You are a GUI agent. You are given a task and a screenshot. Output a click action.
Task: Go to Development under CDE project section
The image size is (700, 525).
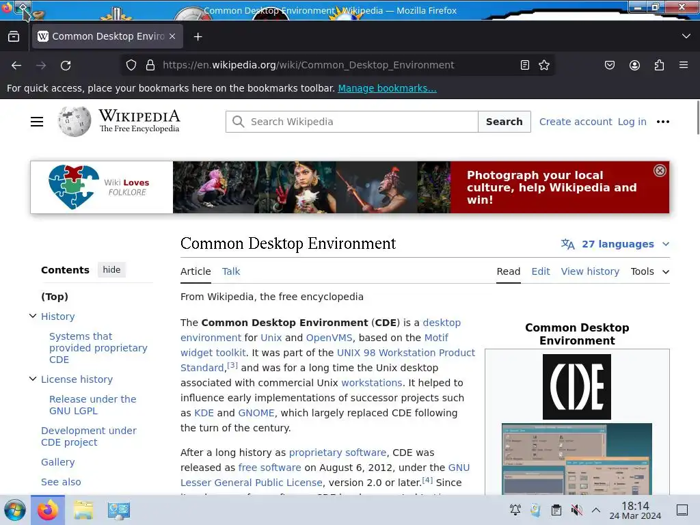click(89, 436)
